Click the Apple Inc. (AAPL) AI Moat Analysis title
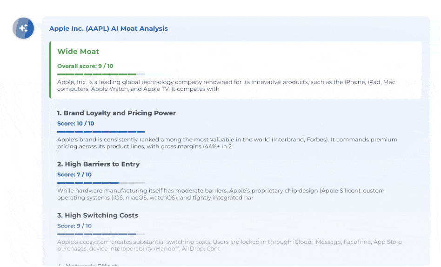Screen dimensions: 441x267 [x=108, y=28]
